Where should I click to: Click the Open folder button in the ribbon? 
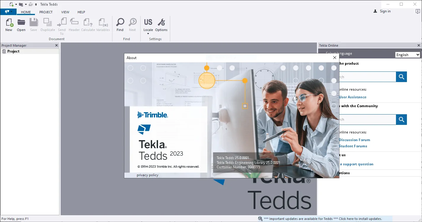click(x=21, y=25)
